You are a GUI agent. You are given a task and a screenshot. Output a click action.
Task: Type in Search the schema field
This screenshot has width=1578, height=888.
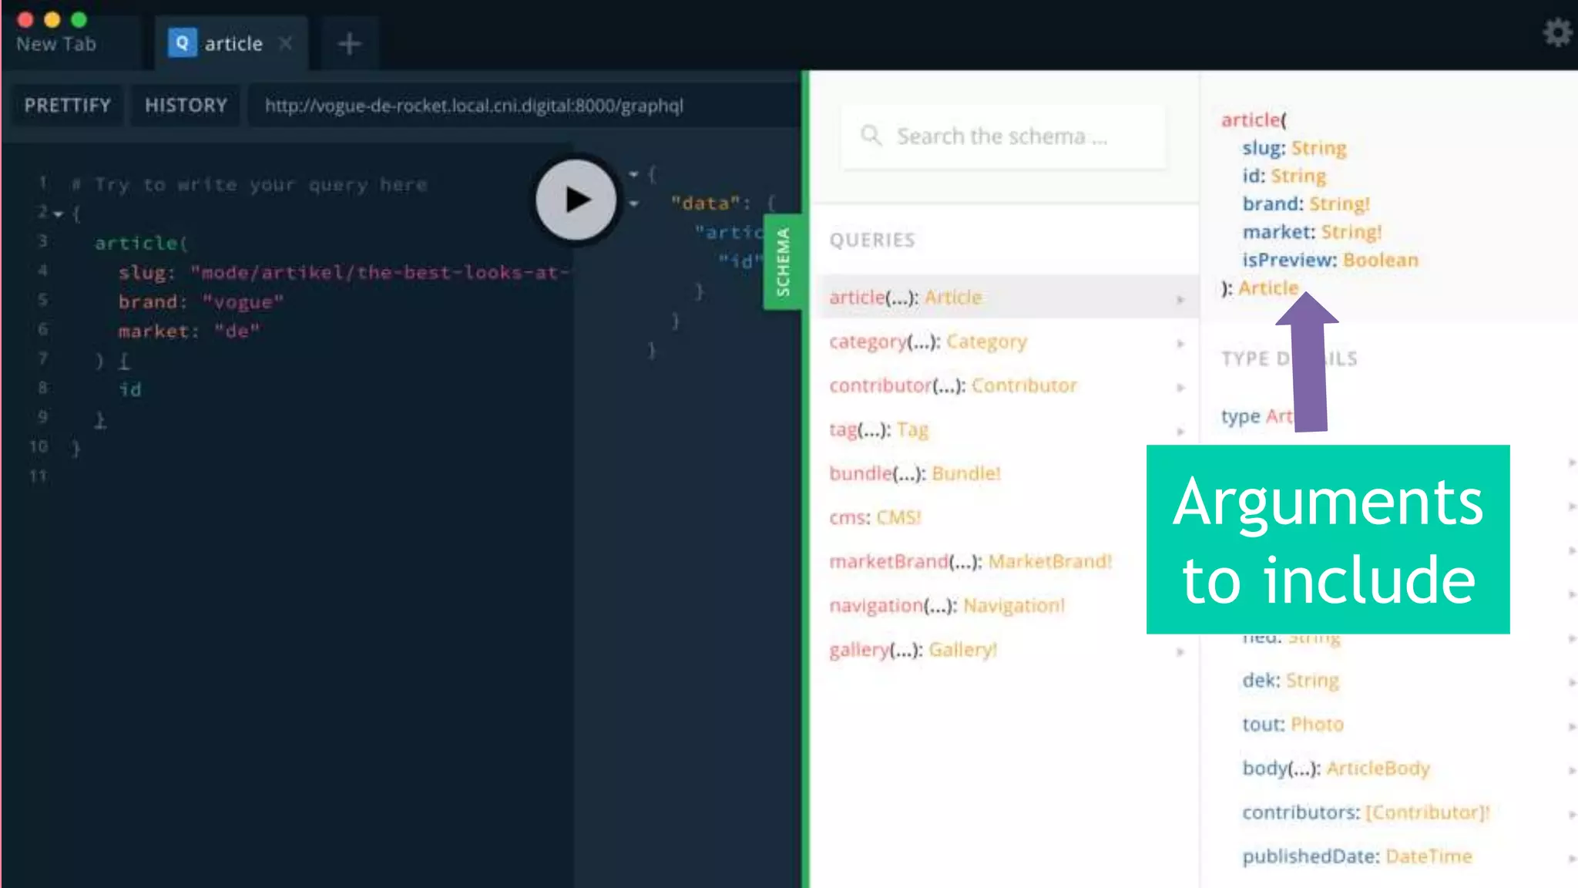pos(1002,136)
